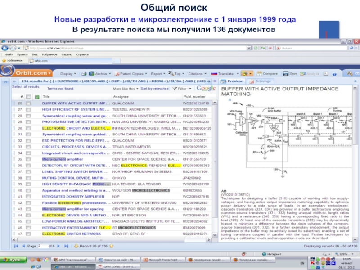Click the green column selection icon

pyautogui.click(x=37, y=97)
